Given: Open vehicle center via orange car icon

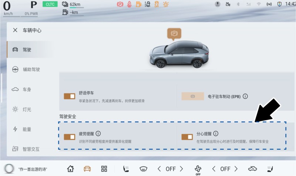Looking at the screenshot, I should 87,169.
